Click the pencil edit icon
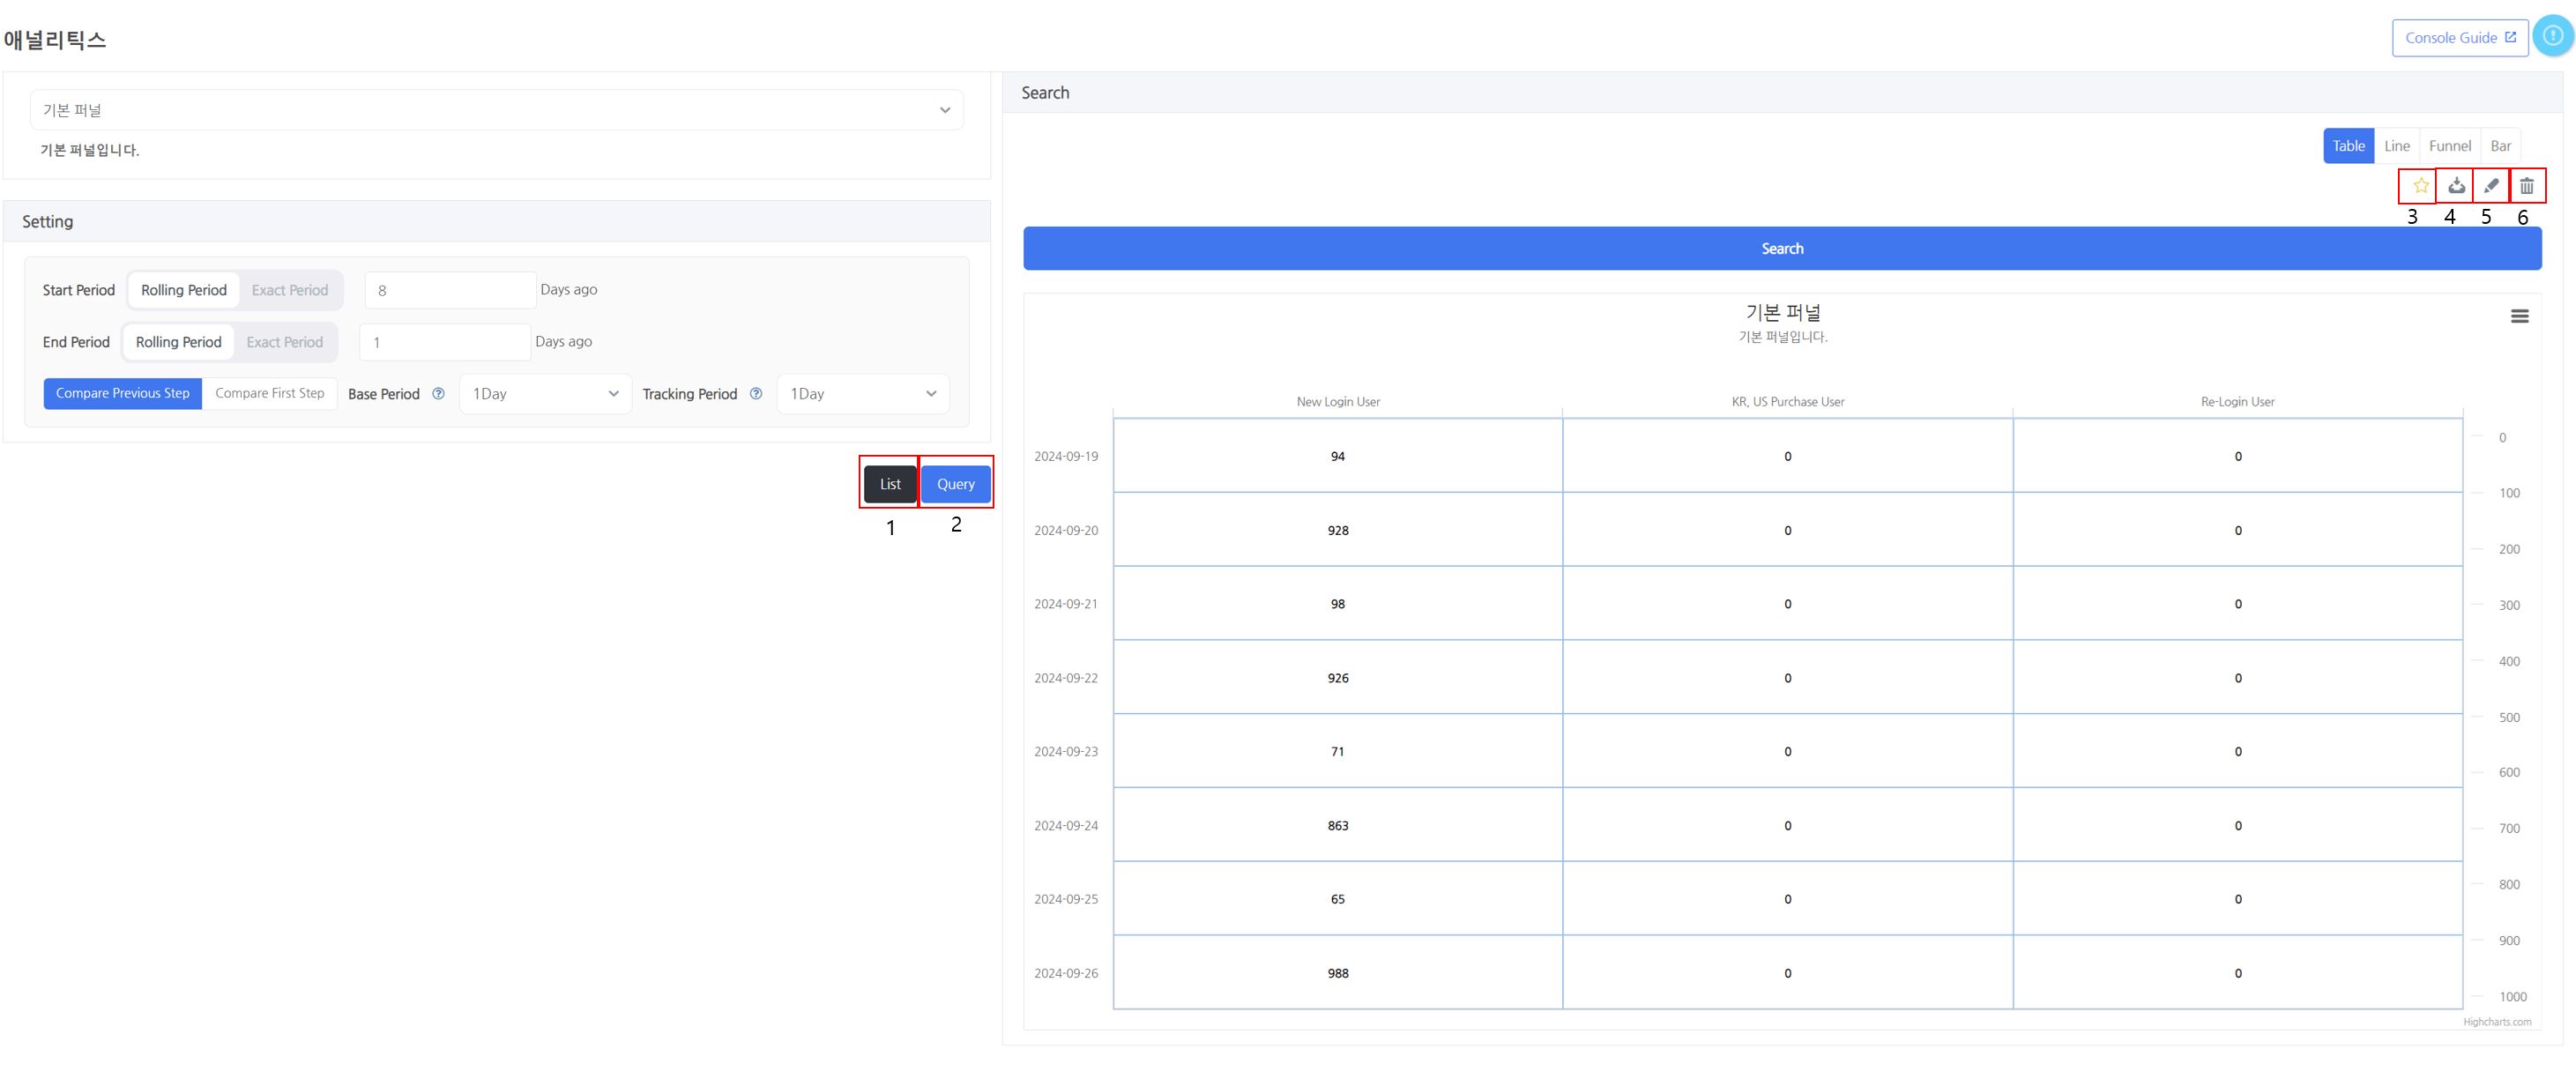This screenshot has height=1071, width=2576. [2491, 186]
